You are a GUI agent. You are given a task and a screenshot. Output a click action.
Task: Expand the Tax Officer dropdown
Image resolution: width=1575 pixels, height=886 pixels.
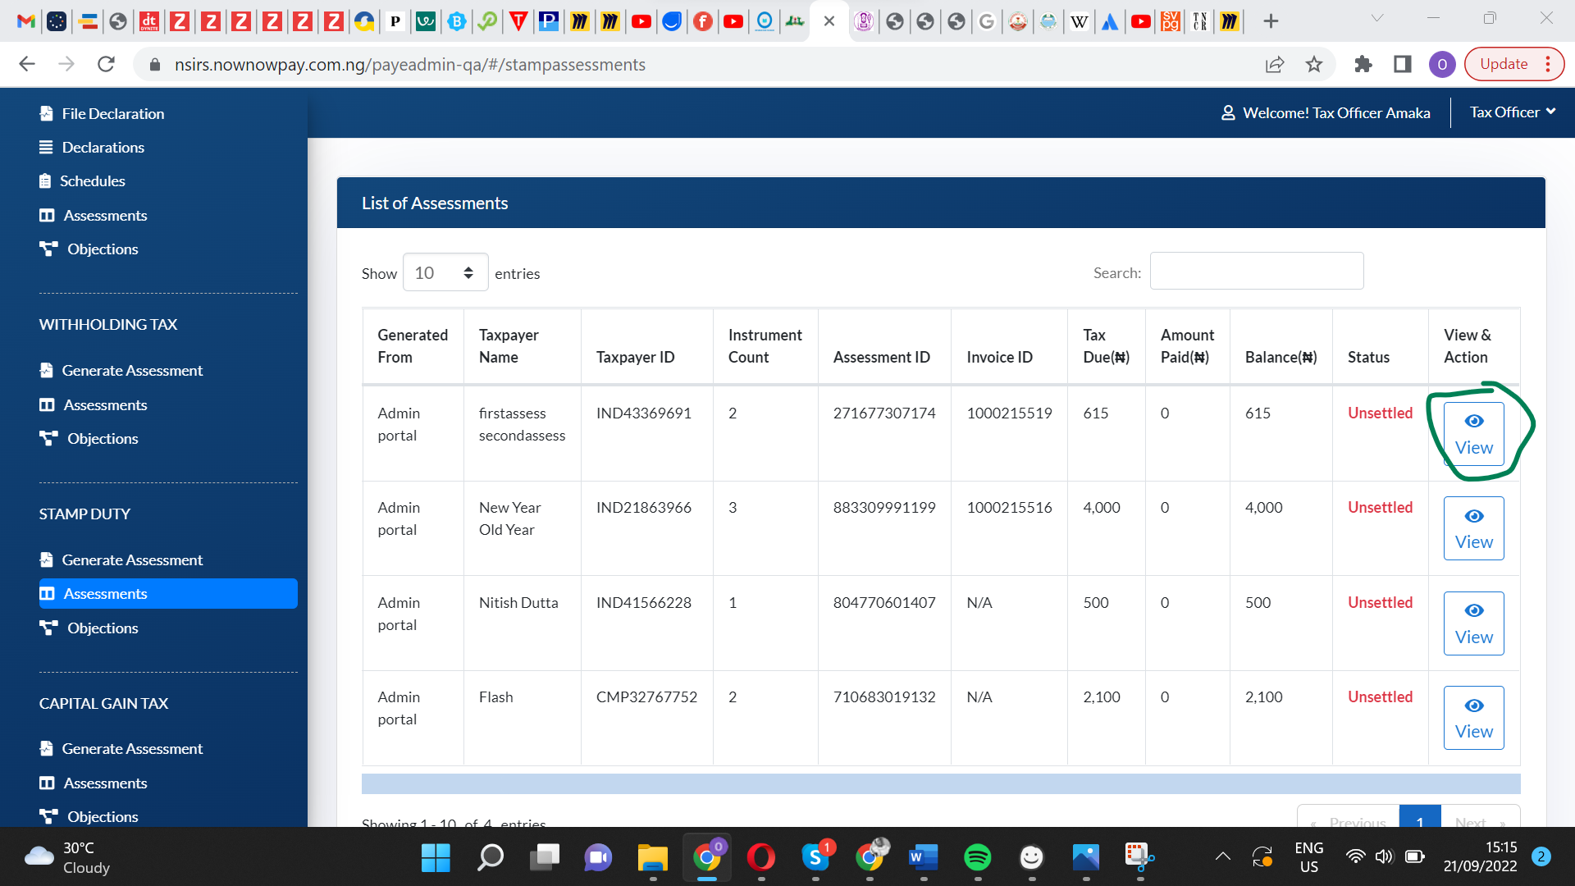[x=1512, y=112]
